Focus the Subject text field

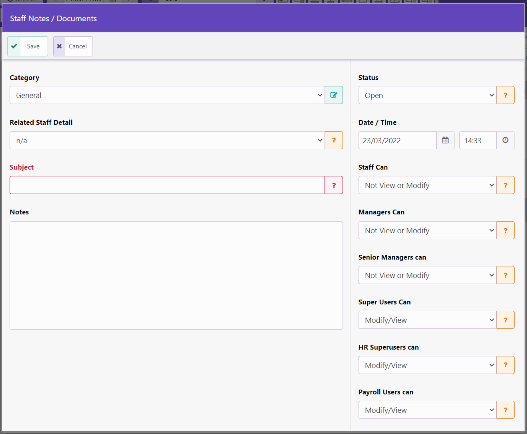(x=167, y=185)
